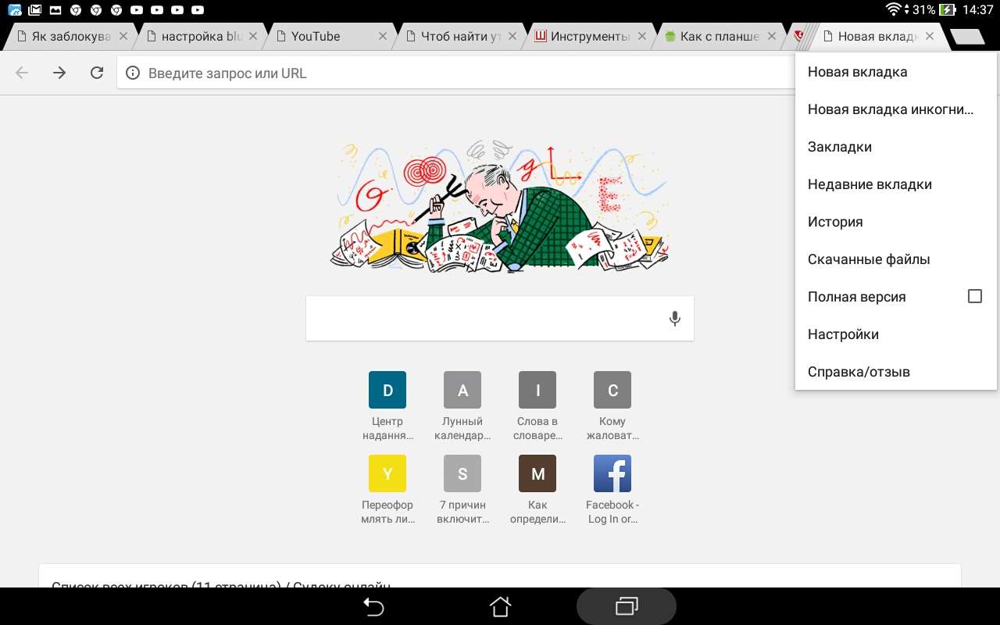
Task: Go forward with the browser forward arrow
Action: pyautogui.click(x=59, y=73)
